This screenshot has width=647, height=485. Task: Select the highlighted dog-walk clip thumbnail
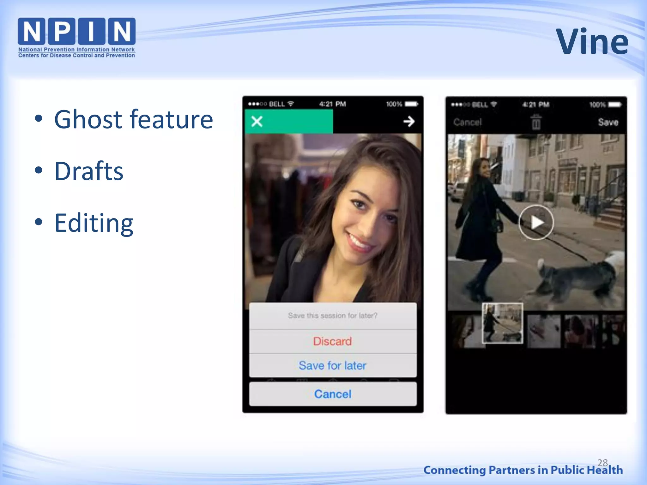pos(502,323)
